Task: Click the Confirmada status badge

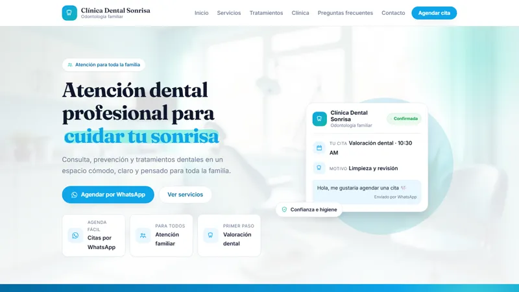Action: [404, 119]
